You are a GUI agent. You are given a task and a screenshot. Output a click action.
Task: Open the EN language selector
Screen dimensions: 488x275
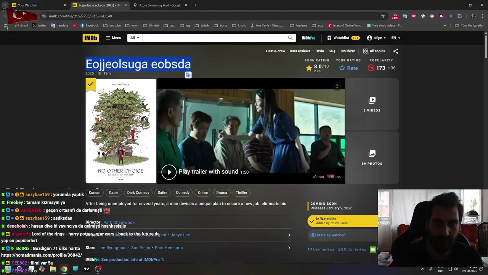click(x=396, y=38)
